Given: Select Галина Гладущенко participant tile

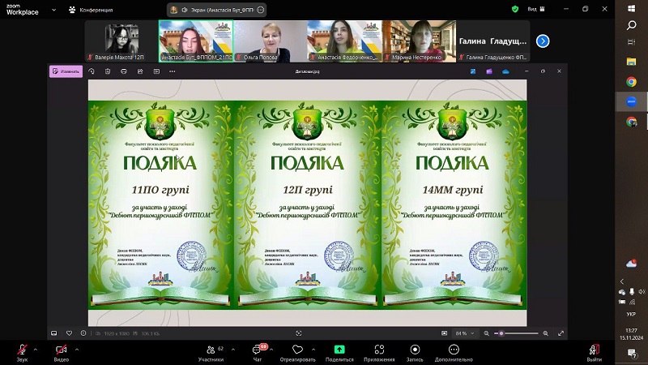Looking at the screenshot, I should (x=493, y=41).
